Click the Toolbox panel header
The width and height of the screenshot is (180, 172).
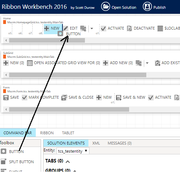(x=20, y=143)
